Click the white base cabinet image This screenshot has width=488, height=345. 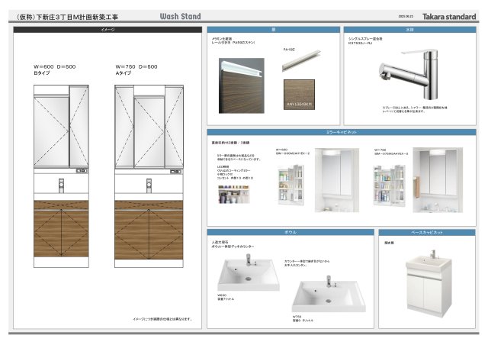pos(433,280)
